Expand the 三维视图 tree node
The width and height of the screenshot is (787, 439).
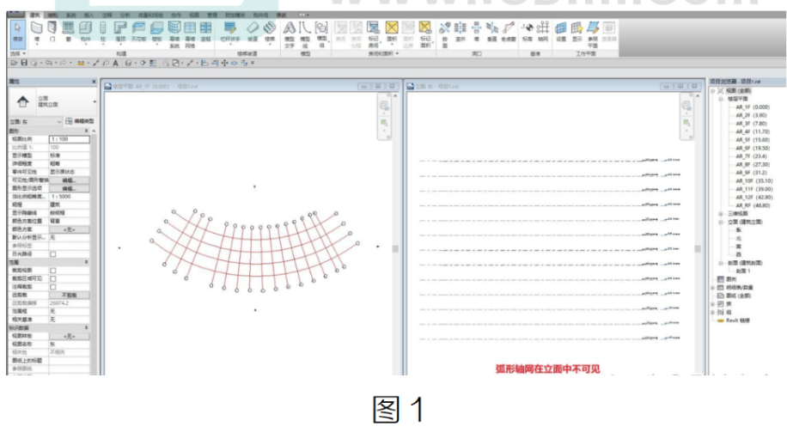[x=721, y=214]
